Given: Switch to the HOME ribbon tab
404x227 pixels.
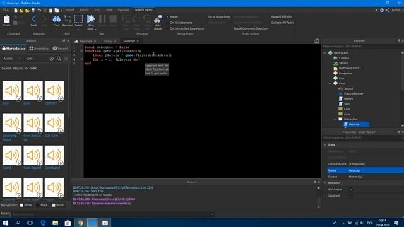Looking at the screenshot, I should (x=70, y=10).
